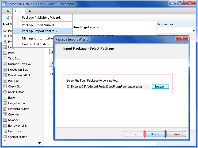This screenshot has height=148, width=198.
Task: Select the Check Box control icon
Action: coord(5,86)
